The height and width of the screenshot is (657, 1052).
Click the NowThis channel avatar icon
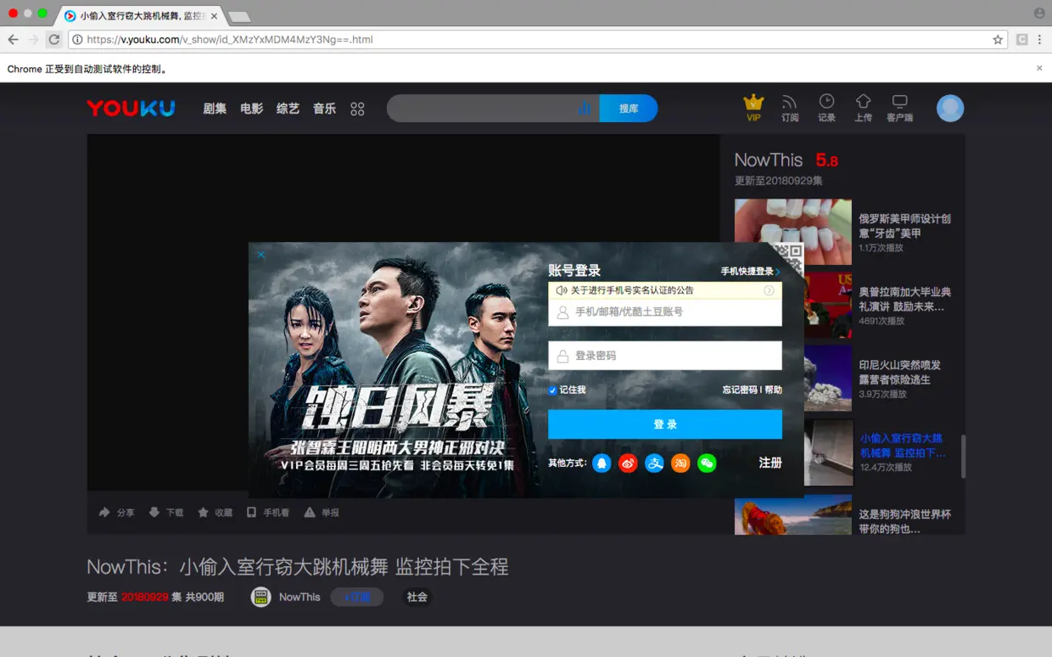tap(261, 597)
